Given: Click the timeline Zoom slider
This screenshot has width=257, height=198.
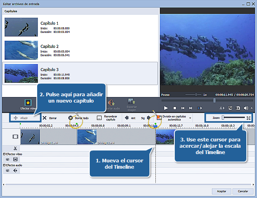Looking at the screenshot, I should tap(233, 118).
